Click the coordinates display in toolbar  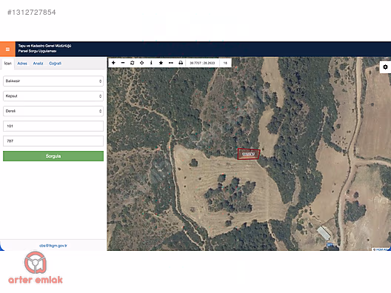(202, 63)
